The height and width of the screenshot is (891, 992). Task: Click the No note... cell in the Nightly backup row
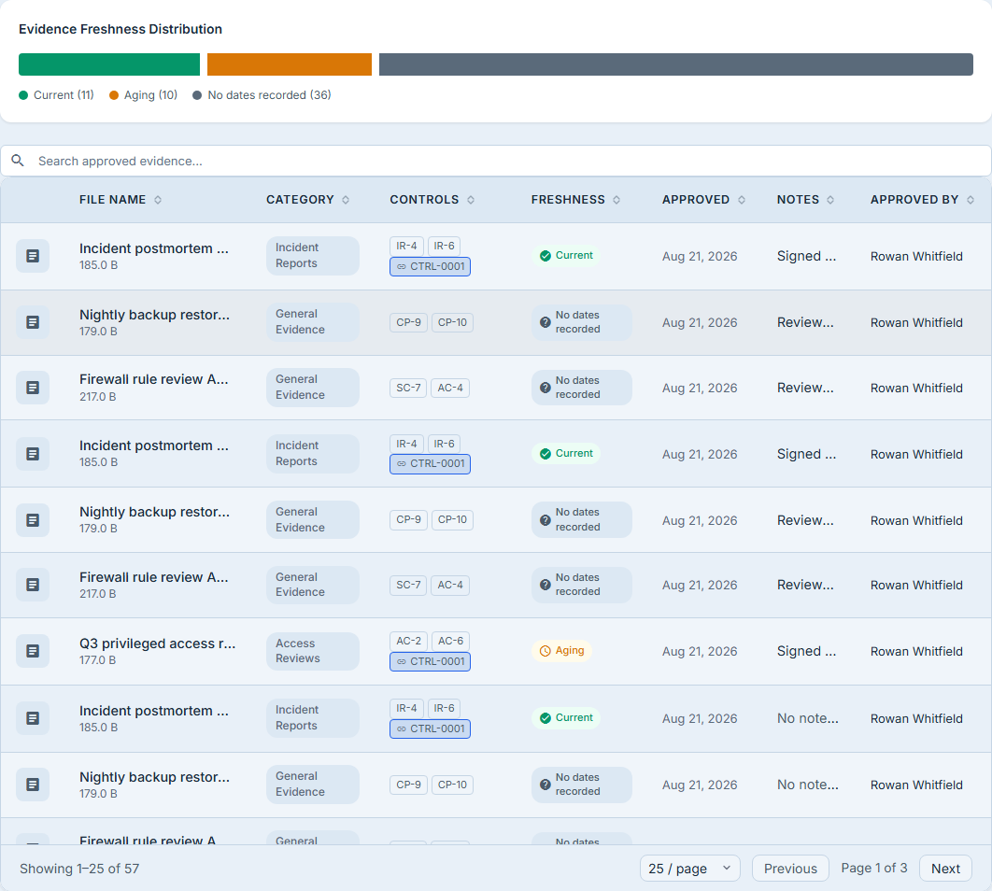(x=808, y=785)
